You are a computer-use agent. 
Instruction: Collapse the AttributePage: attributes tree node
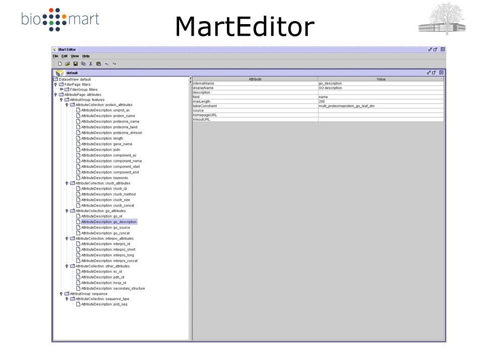click(x=55, y=95)
